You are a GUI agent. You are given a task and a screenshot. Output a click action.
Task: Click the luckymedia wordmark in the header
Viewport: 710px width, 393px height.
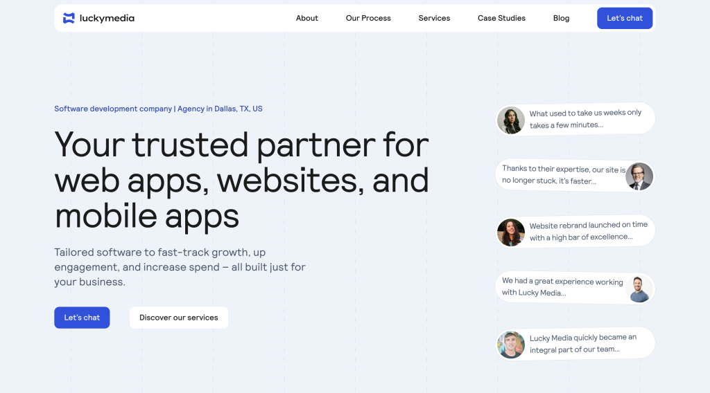(107, 18)
